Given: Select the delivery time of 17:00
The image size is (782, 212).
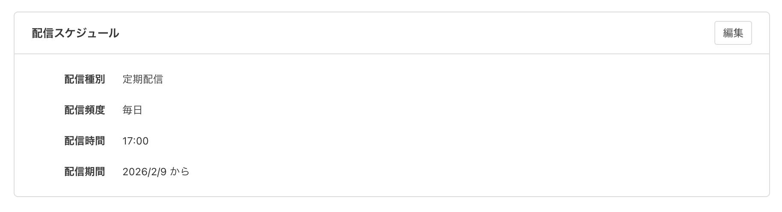Looking at the screenshot, I should point(135,141).
